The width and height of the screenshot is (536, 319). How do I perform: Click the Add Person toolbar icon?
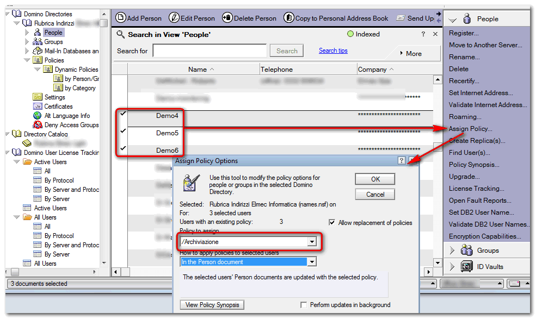[121, 17]
